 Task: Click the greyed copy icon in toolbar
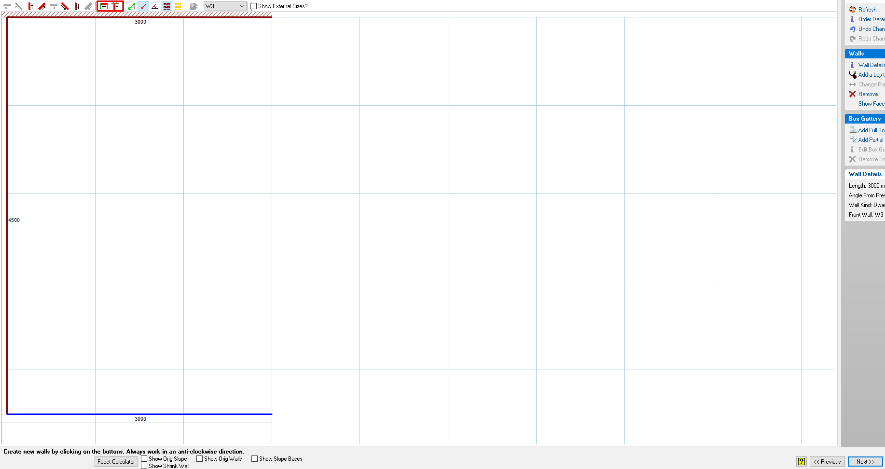(x=194, y=6)
